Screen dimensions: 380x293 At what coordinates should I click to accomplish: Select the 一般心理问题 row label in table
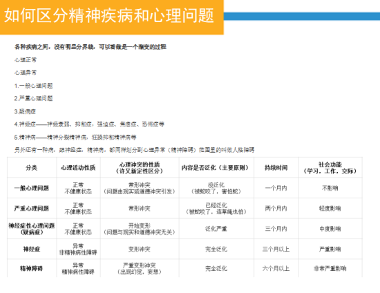(32, 188)
